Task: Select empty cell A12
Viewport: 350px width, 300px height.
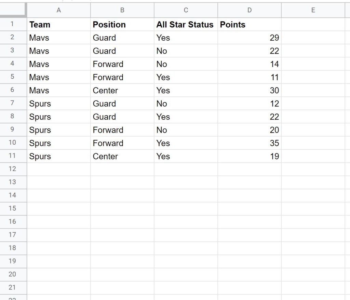Action: (58, 169)
